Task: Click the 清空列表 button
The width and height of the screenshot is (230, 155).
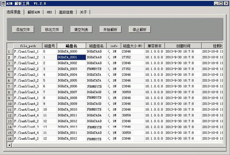Action: click(x=81, y=29)
